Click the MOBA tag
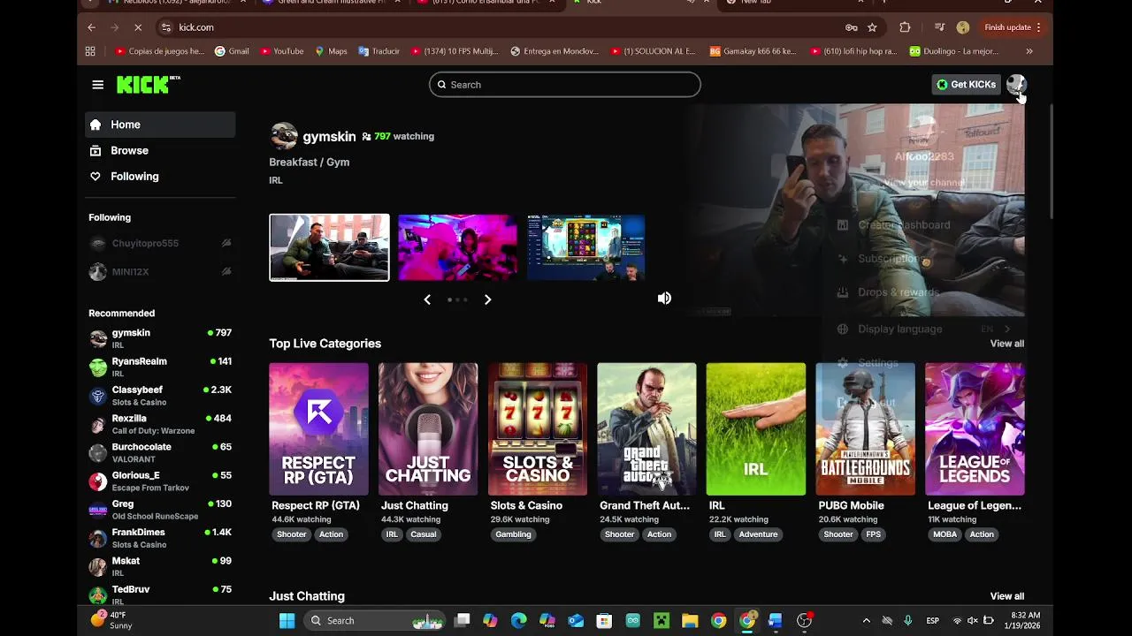Image resolution: width=1132 pixels, height=636 pixels. tap(945, 534)
